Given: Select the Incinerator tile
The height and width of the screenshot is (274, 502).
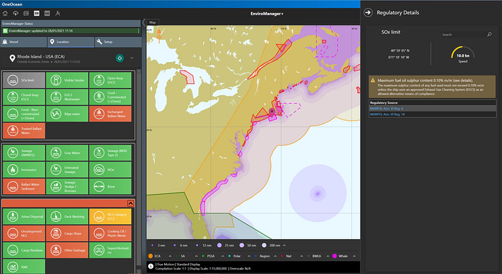Looking at the screenshot, I should point(24,170).
